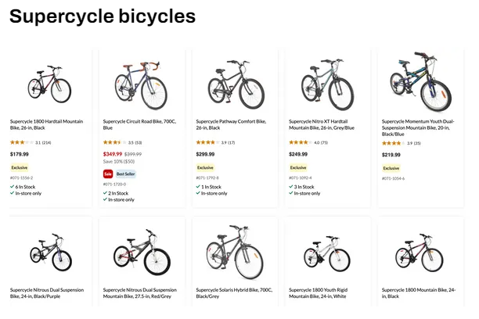Open the Solaris Hybrid Bike photo
This screenshot has width=479, height=319.
tap(232, 252)
